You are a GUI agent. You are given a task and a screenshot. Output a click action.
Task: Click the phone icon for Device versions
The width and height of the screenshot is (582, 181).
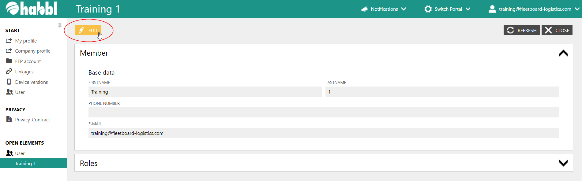(x=9, y=82)
